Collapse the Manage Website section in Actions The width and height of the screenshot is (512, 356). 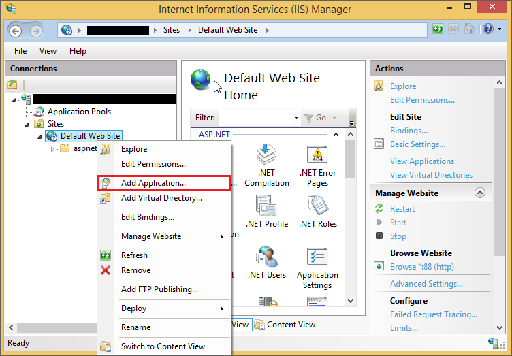click(480, 193)
